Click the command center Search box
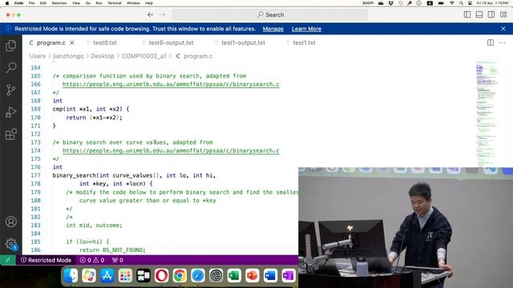Screen dimensions: 513x288 [270, 14]
